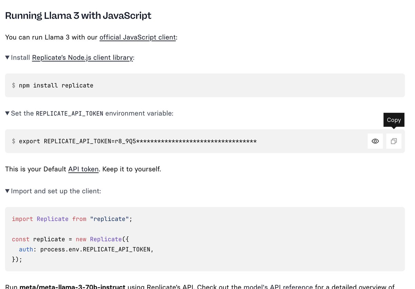Follow the API token link
The width and height of the screenshot is (415, 289).
(83, 169)
